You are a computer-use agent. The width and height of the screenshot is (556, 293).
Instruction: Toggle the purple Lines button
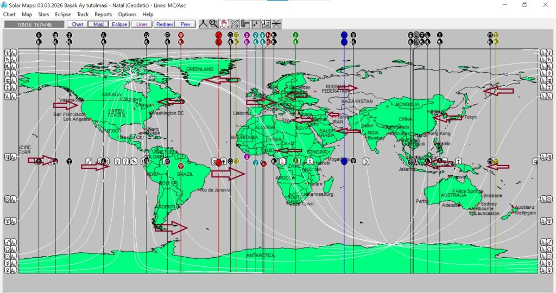pyautogui.click(x=141, y=24)
